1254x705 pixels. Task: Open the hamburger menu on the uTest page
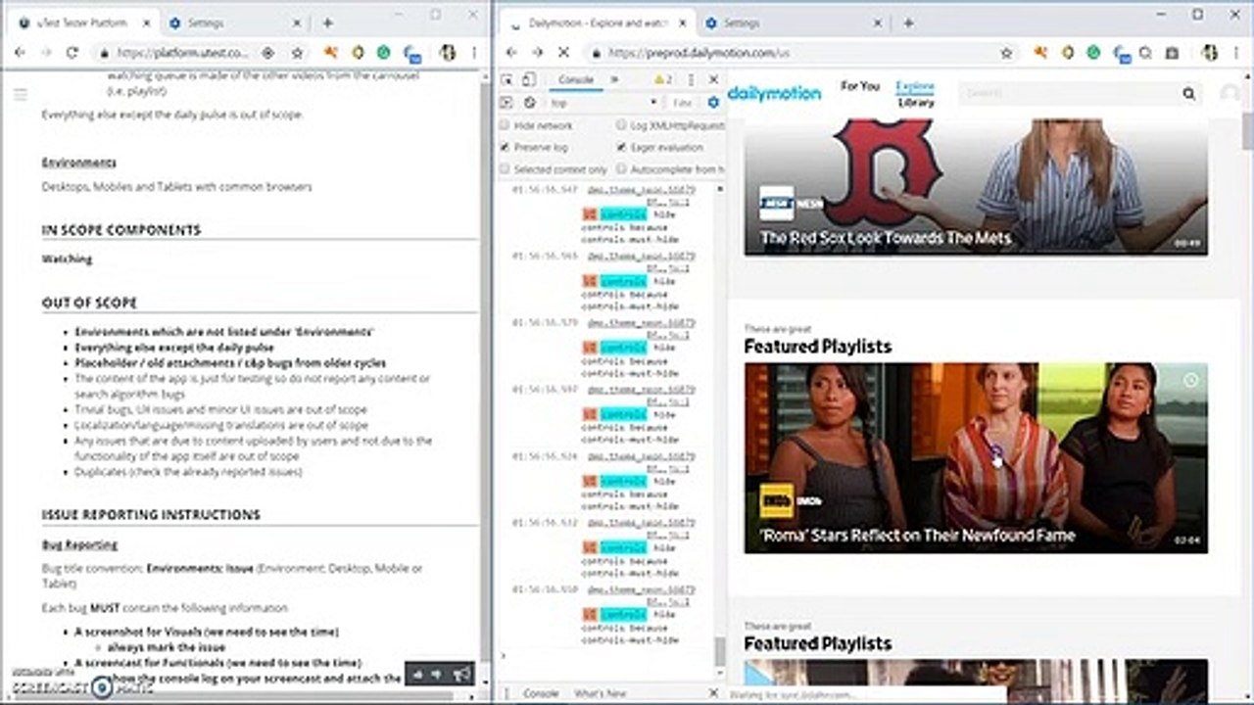pos(21,95)
